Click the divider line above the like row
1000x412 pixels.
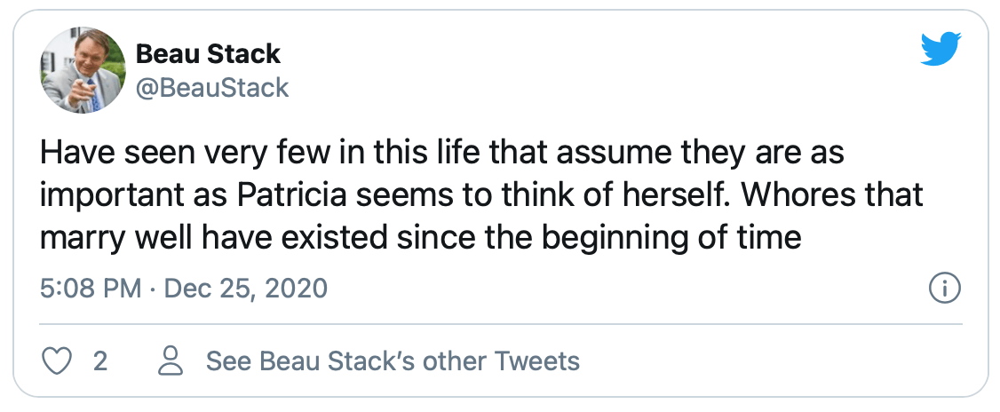501,325
